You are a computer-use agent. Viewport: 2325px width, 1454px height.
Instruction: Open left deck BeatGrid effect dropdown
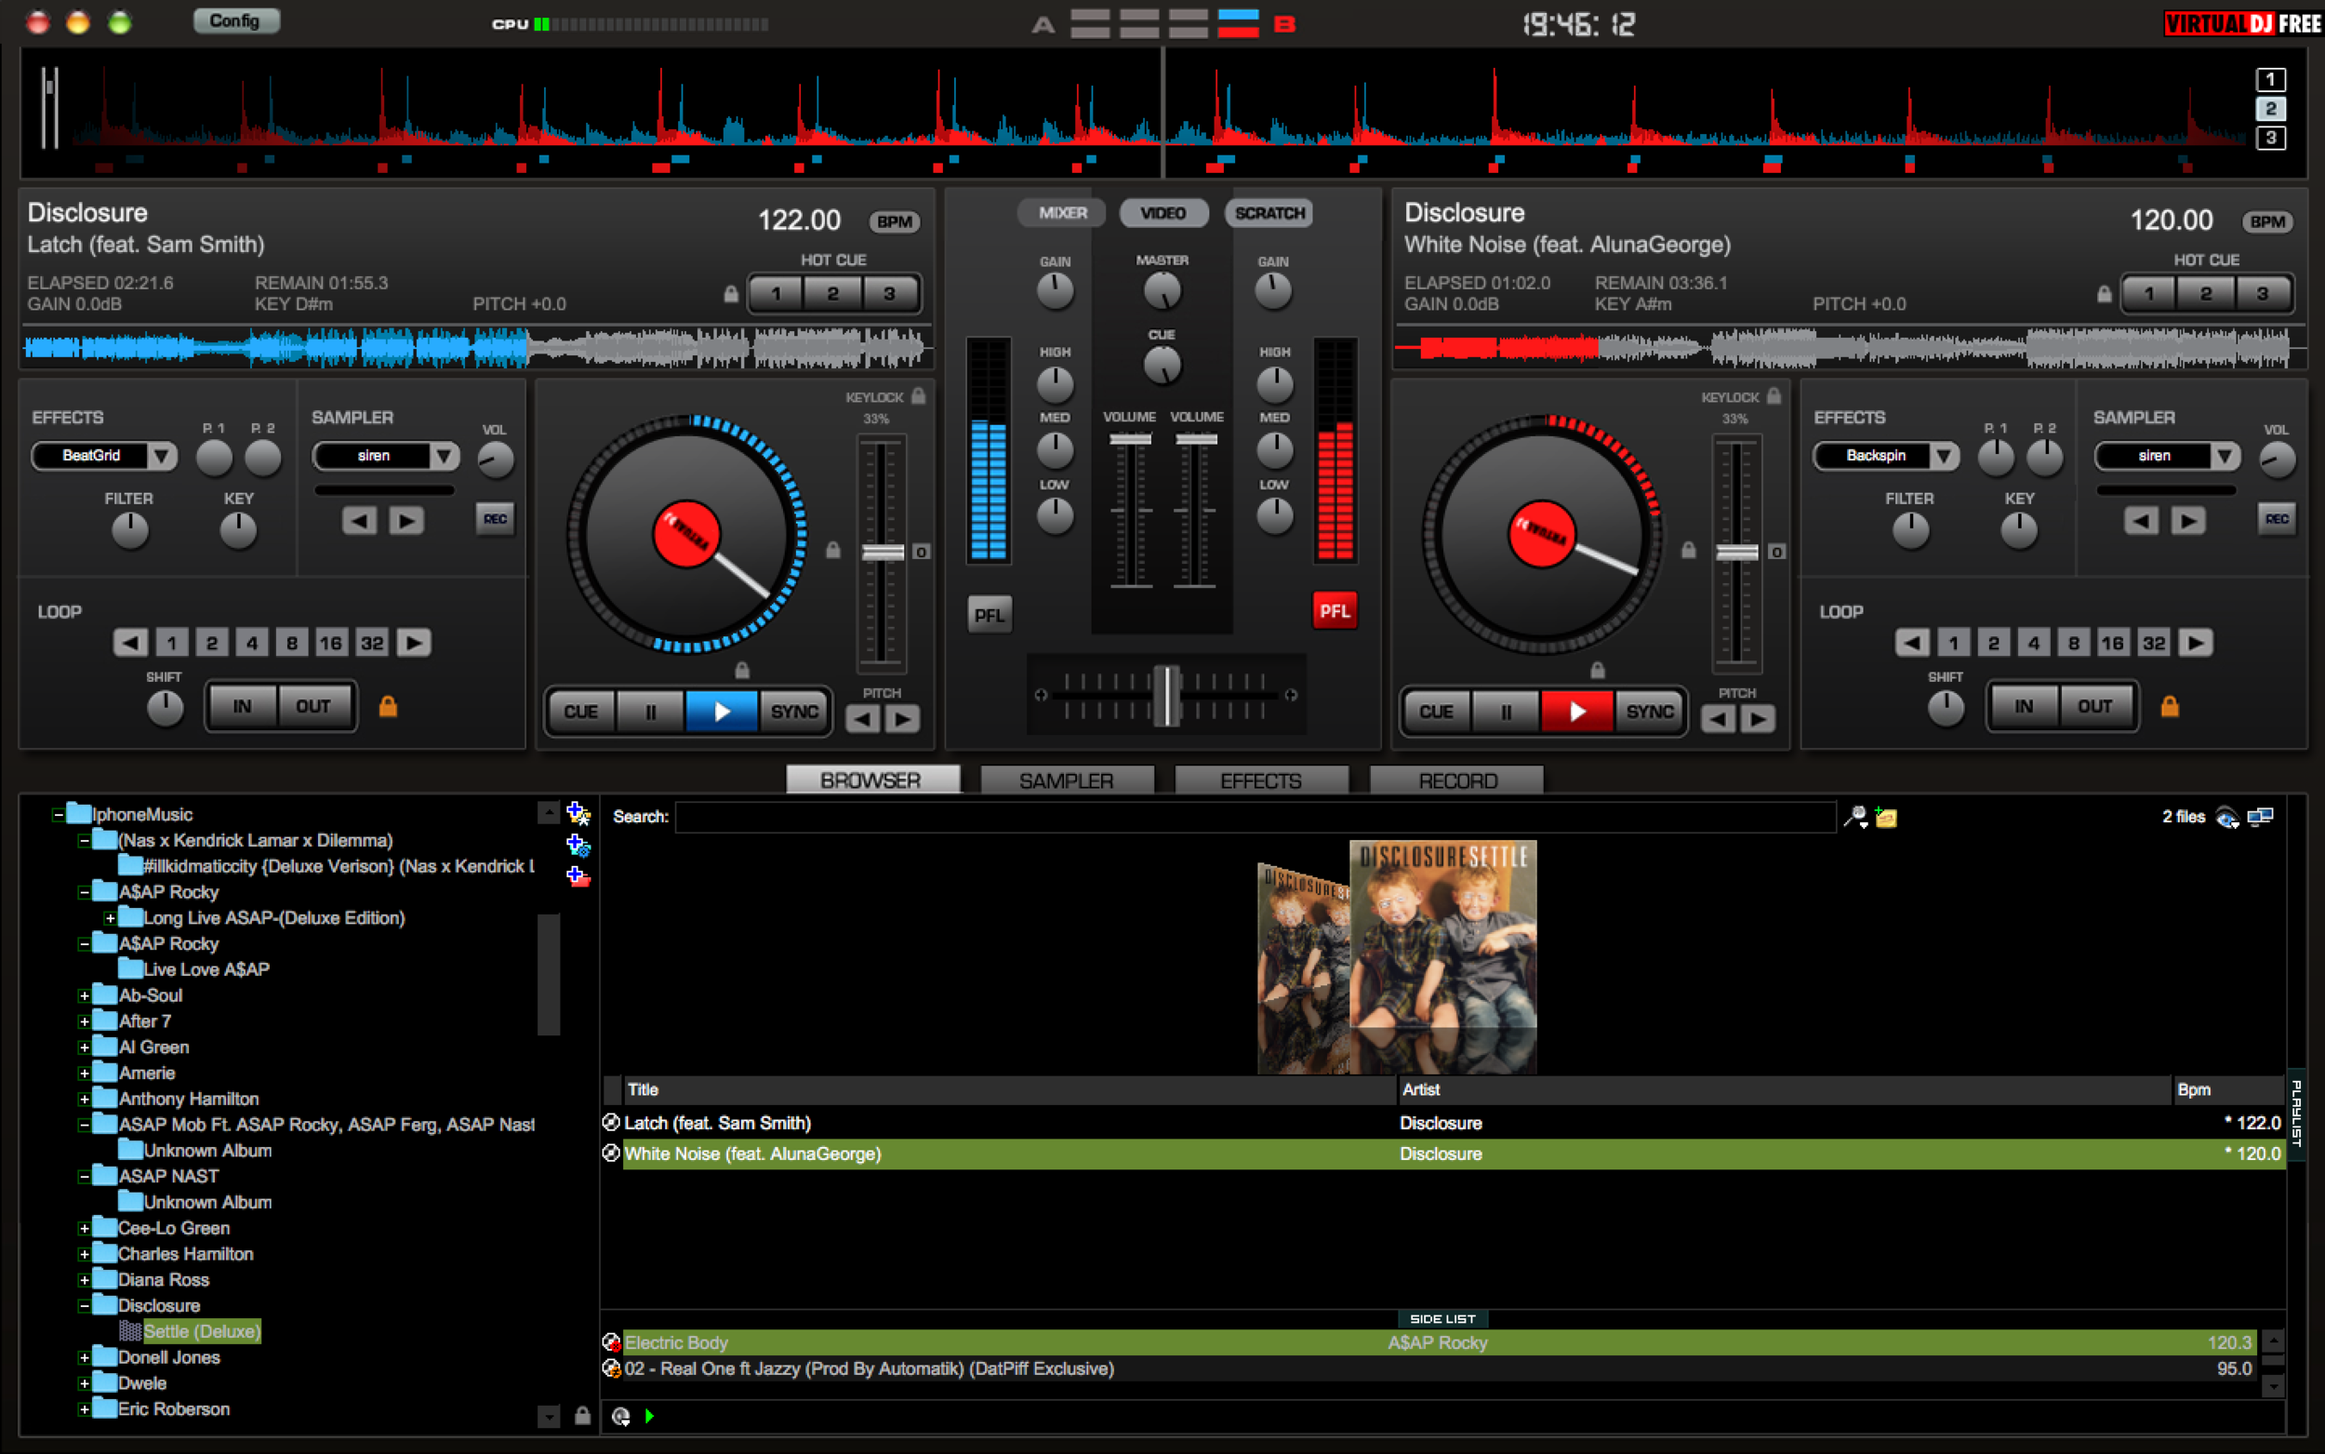[x=162, y=456]
